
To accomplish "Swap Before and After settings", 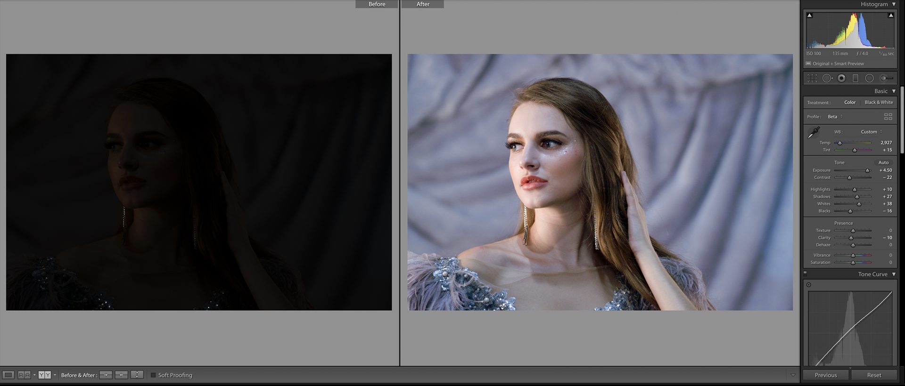I will click(137, 375).
